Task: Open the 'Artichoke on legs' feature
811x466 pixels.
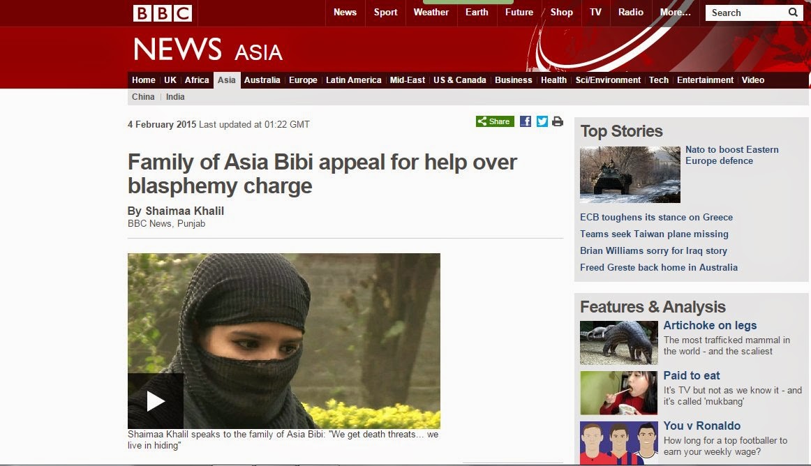Action: click(710, 325)
